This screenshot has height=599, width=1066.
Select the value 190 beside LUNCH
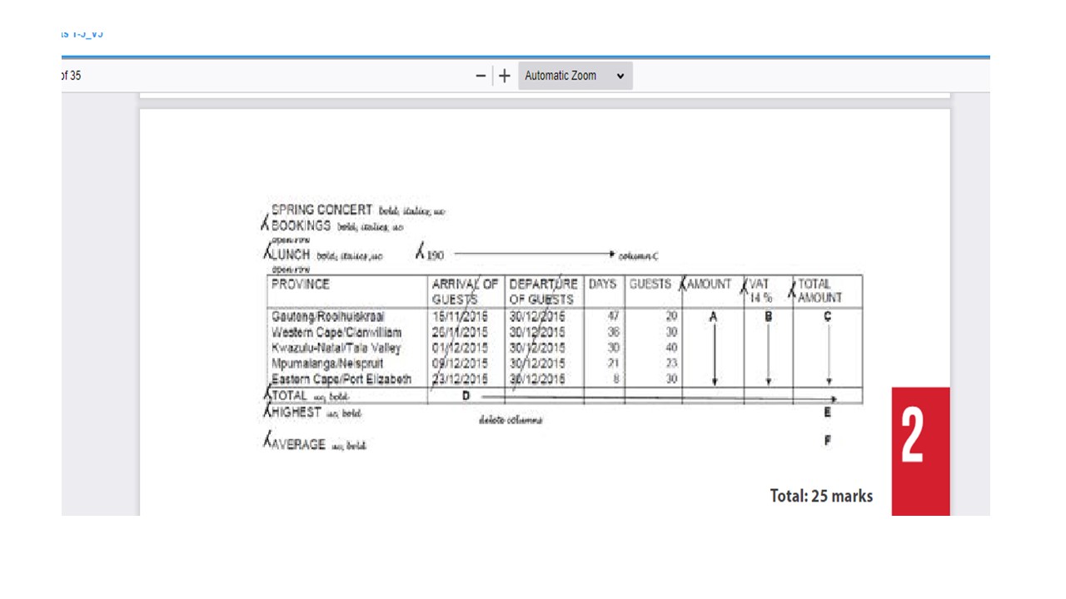[436, 255]
